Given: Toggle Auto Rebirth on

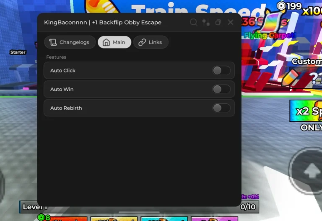Looking at the screenshot, I should [x=221, y=108].
